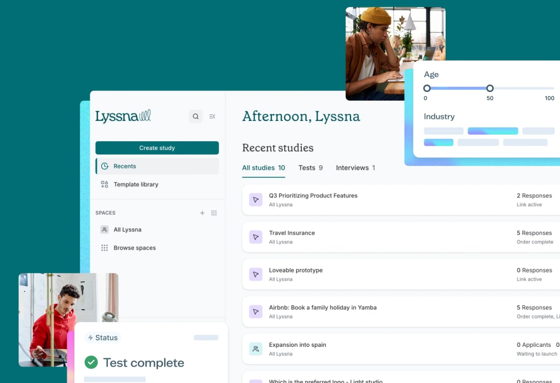Open Airbnb: Book a family holiday in Yamba

pos(401,311)
